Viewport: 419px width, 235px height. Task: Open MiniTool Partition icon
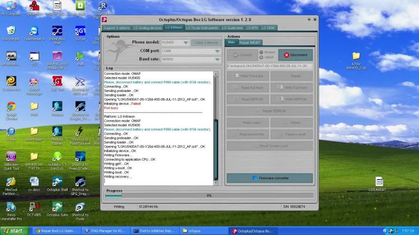(x=11, y=186)
